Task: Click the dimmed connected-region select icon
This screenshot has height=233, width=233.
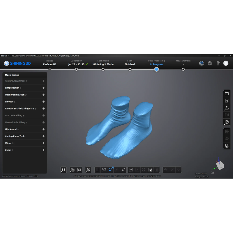Action: [144, 170]
